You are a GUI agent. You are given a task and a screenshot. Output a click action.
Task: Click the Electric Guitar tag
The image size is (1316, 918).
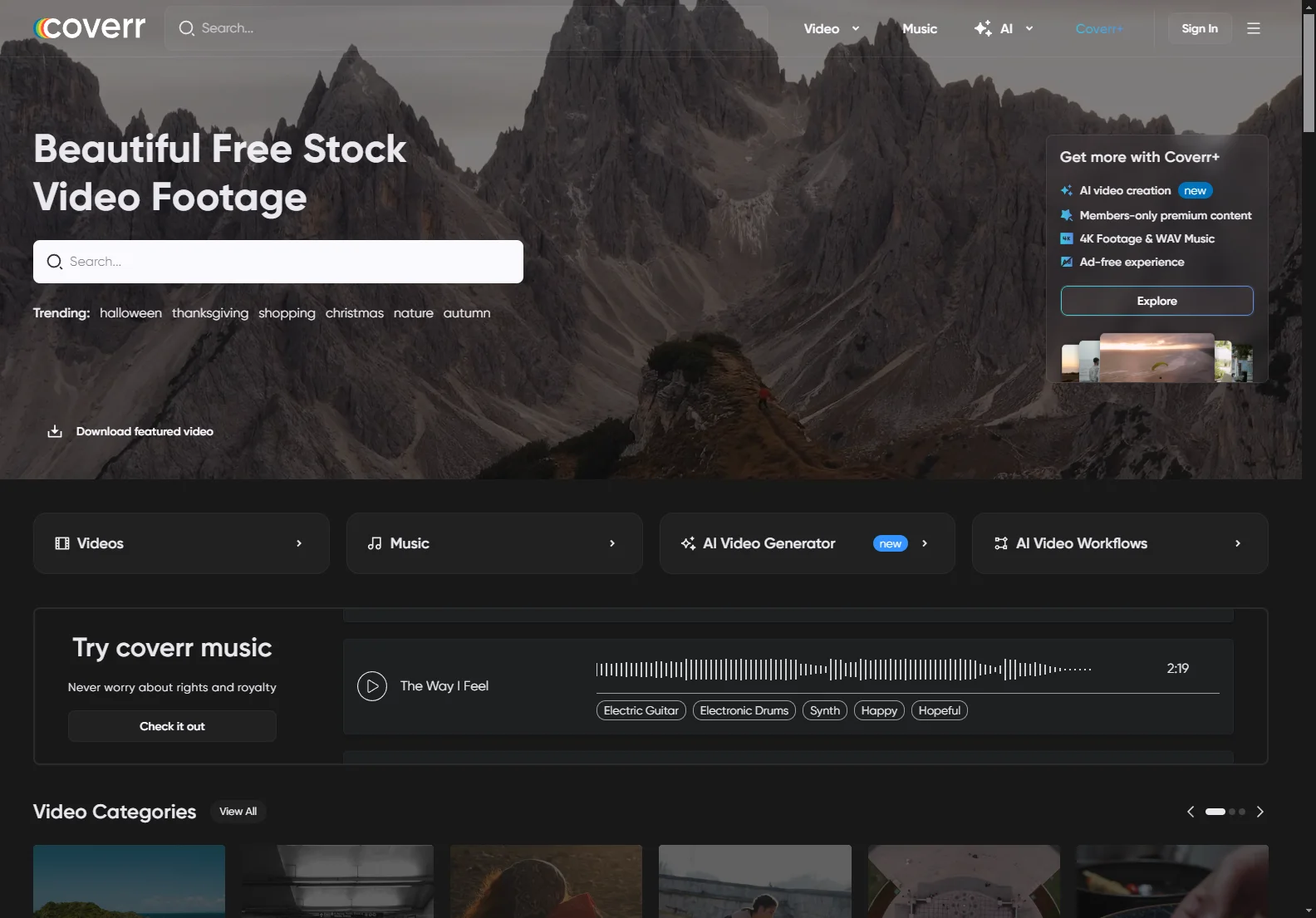point(641,710)
